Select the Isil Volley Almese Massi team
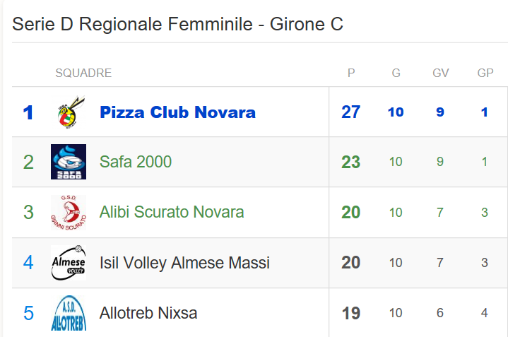Image resolution: width=508 pixels, height=337 pixels. tap(184, 263)
